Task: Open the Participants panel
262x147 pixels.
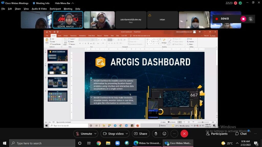Action: [217, 134]
